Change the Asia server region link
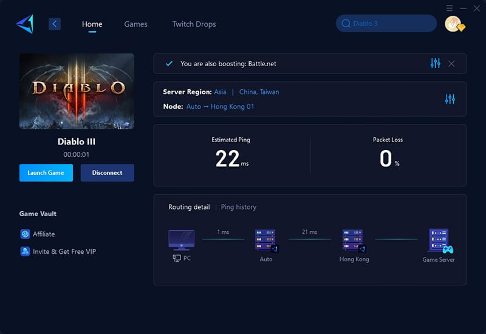Image resolution: width=486 pixels, height=334 pixels. click(220, 92)
